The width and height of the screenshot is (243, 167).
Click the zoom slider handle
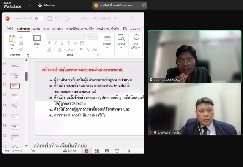pyautogui.click(x=129, y=151)
